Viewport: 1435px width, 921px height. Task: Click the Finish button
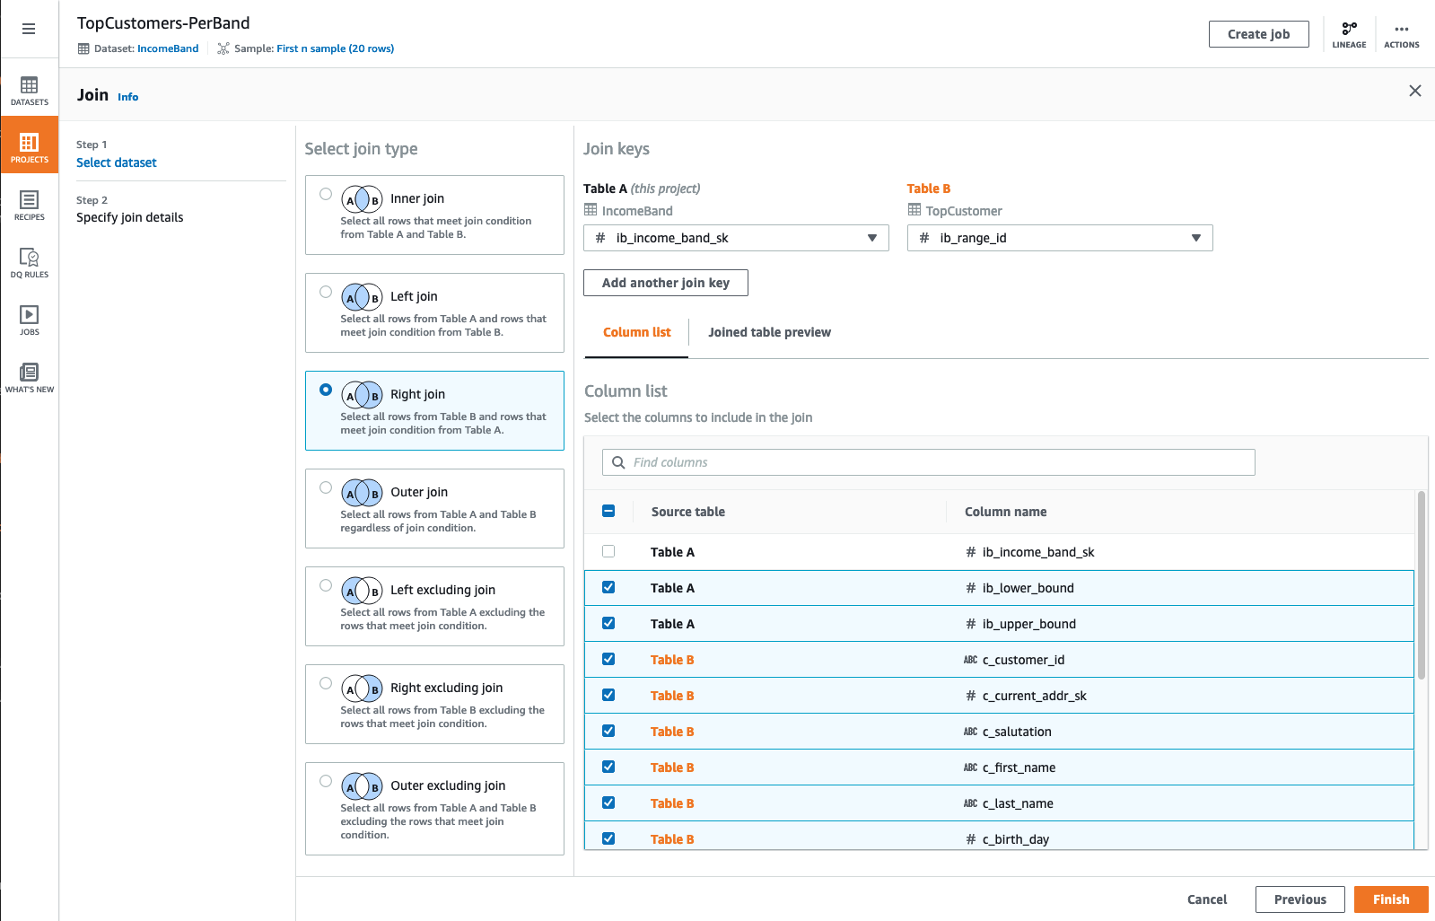pos(1391,899)
